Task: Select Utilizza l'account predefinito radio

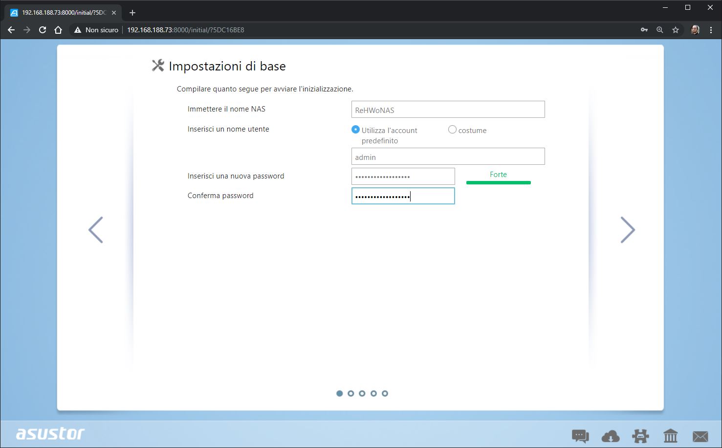Action: 355,130
